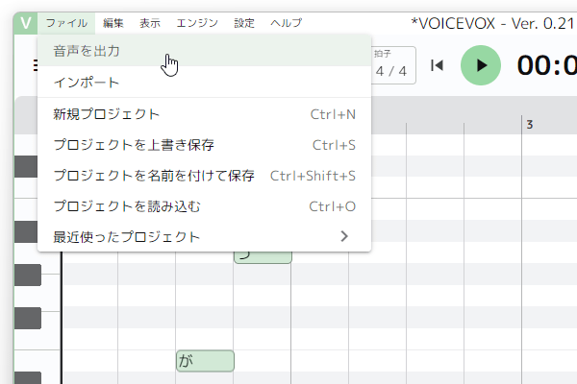Select the が note on the piano roll
Screen dimensions: 577x384
pyautogui.click(x=205, y=361)
